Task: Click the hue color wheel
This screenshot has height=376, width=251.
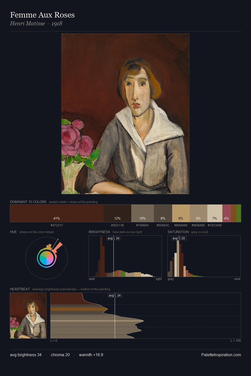Action: coord(46,258)
